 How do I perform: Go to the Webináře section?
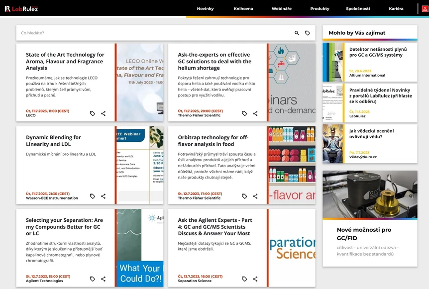click(282, 9)
